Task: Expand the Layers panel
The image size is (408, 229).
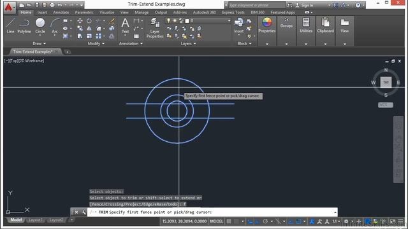Action: (189, 43)
